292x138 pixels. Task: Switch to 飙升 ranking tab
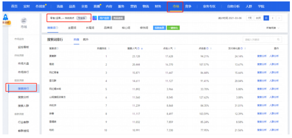(x=86, y=39)
